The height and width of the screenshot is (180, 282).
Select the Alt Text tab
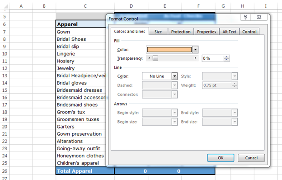click(229, 32)
